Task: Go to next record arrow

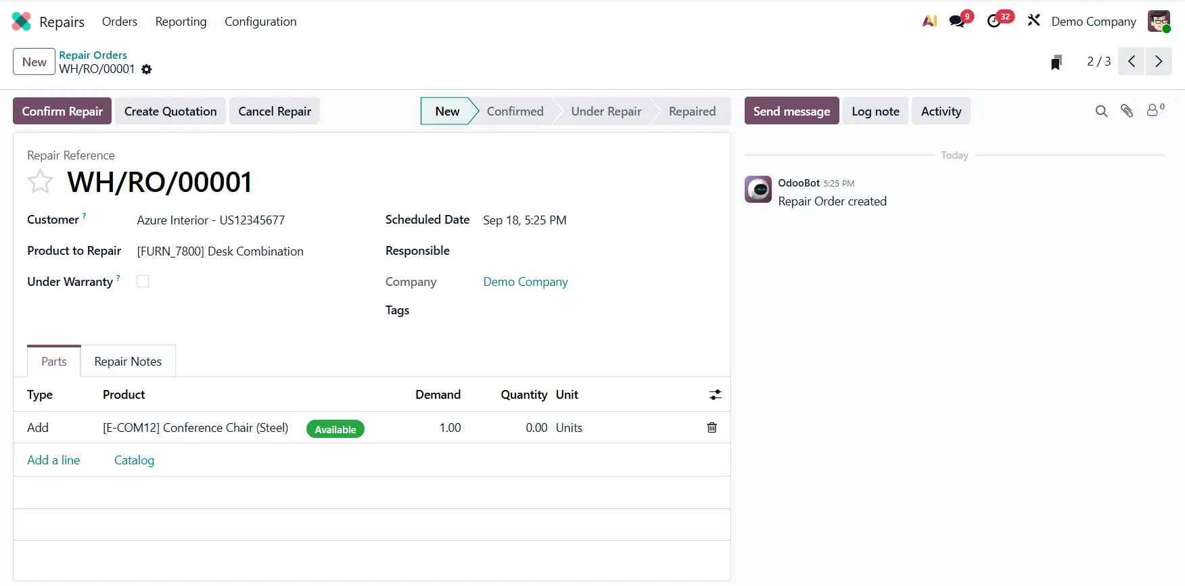Action: point(1159,62)
